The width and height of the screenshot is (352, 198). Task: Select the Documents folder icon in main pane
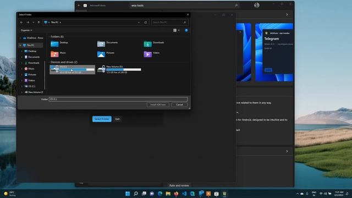[101, 44]
